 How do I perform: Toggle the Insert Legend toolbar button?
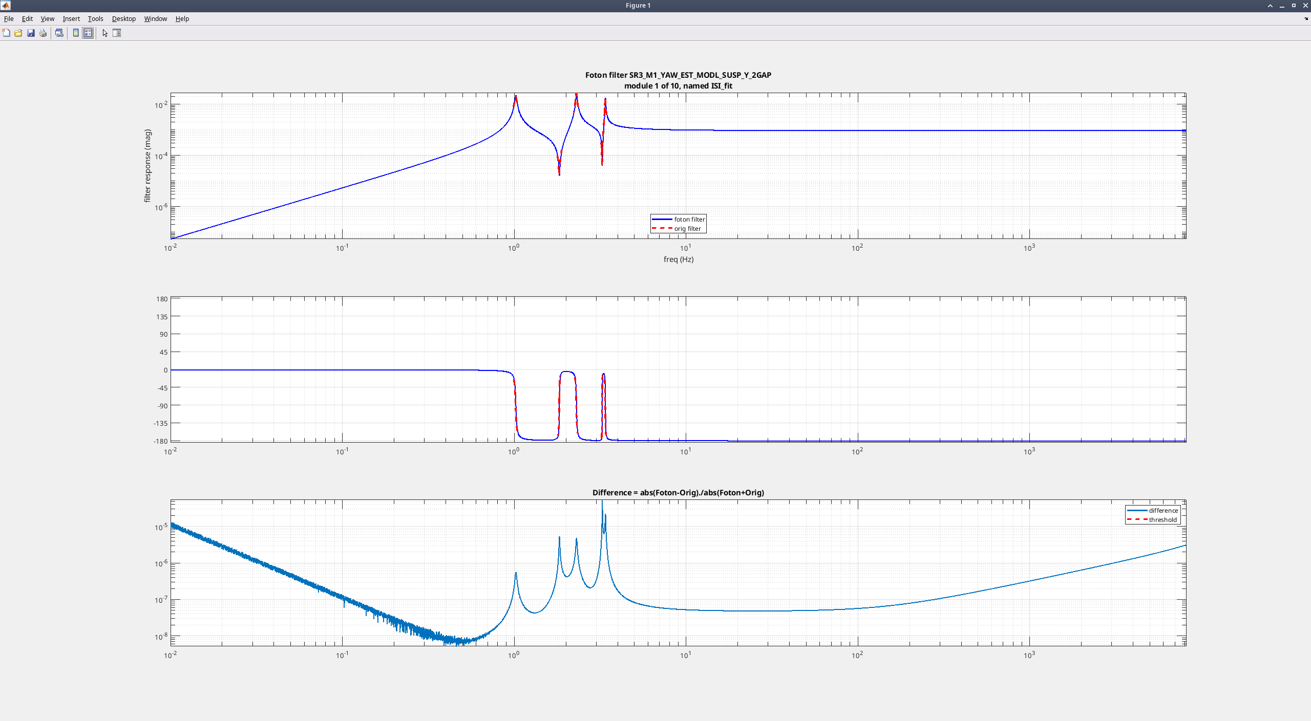[x=88, y=33]
